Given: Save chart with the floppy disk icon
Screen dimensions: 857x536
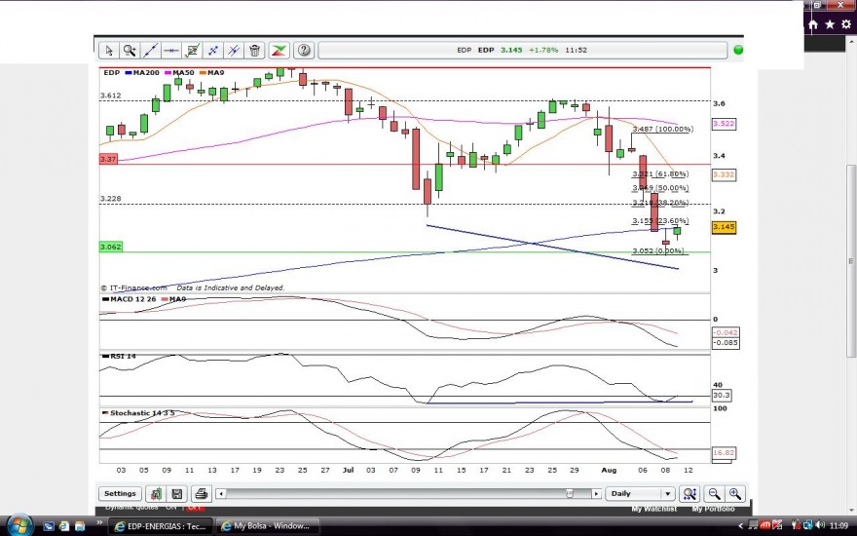Looking at the screenshot, I should 177,494.
